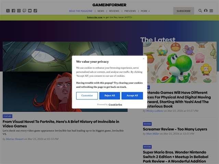
Task: Open the Yoshi article thumbnail image
Action: pyautogui.click(x=180, y=62)
